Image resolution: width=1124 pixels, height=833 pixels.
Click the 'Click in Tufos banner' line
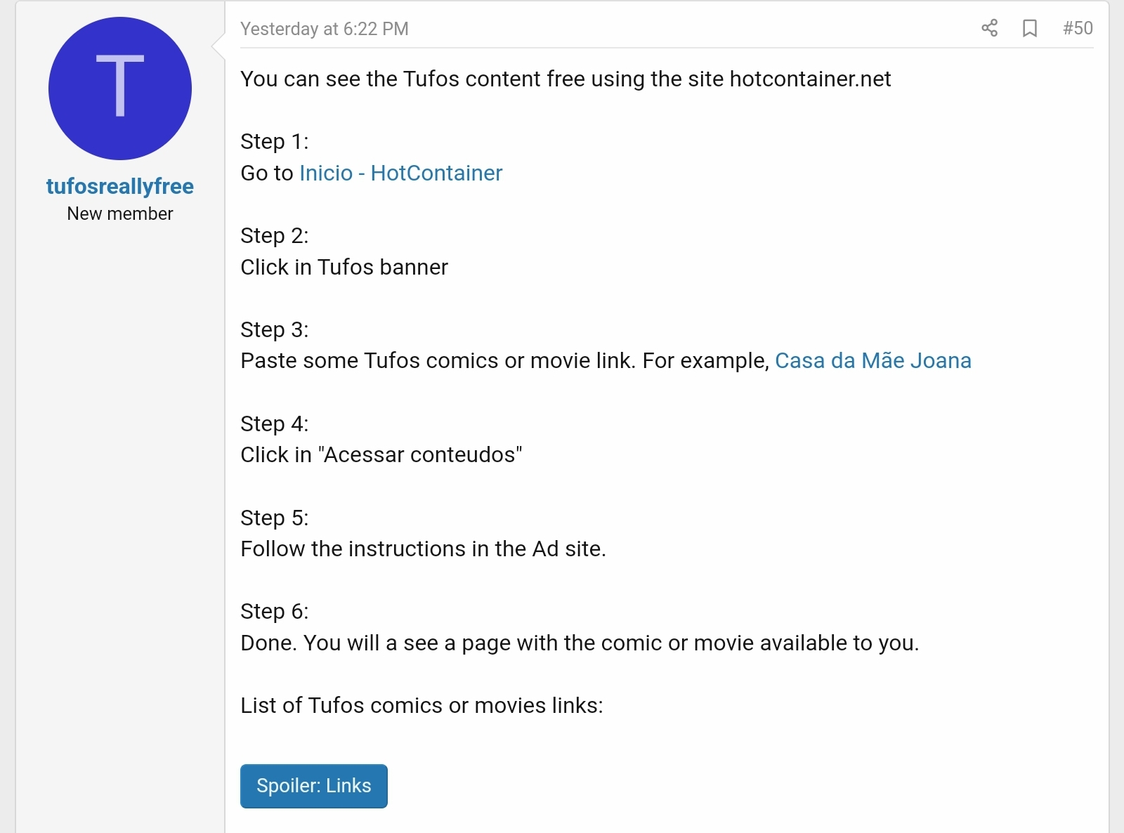(x=344, y=267)
